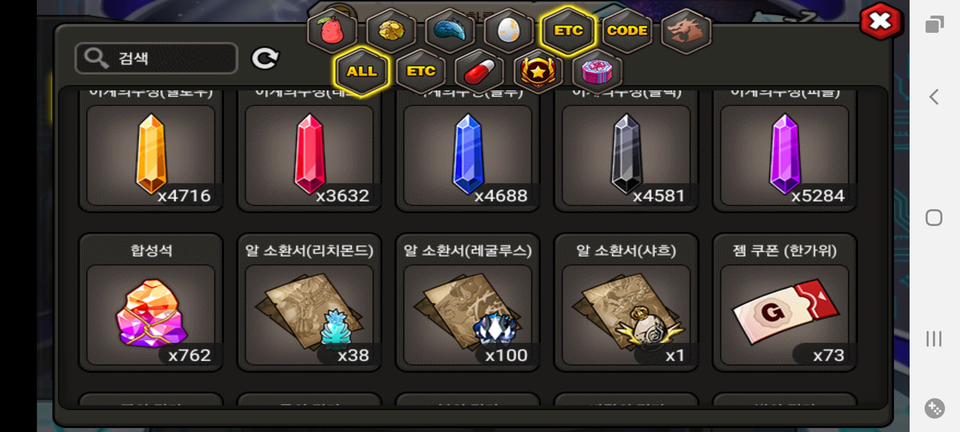Filter by pink gift box subcategory

click(597, 71)
